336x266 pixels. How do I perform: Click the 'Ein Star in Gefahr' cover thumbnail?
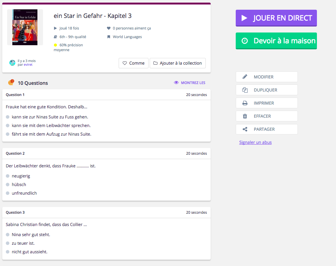[x=25, y=27]
